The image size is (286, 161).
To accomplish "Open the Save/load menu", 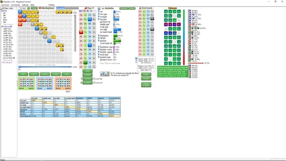I will 5,5.
